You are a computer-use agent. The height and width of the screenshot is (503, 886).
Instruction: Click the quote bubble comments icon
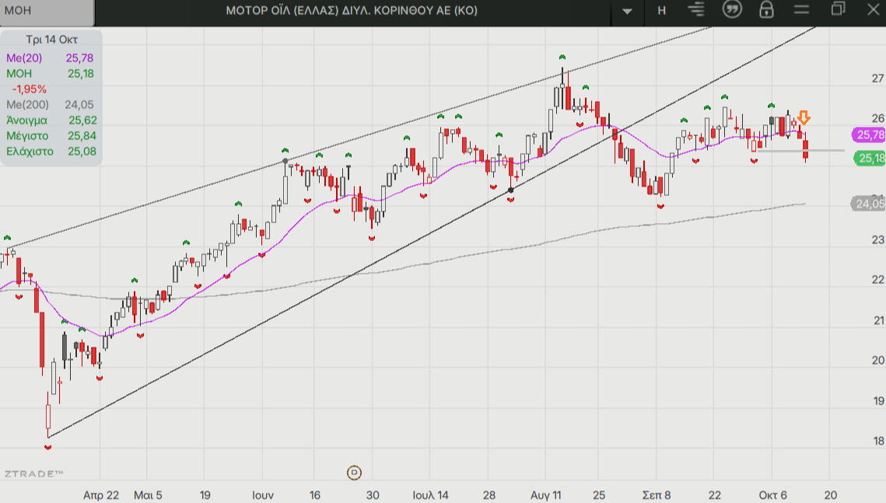click(x=731, y=10)
